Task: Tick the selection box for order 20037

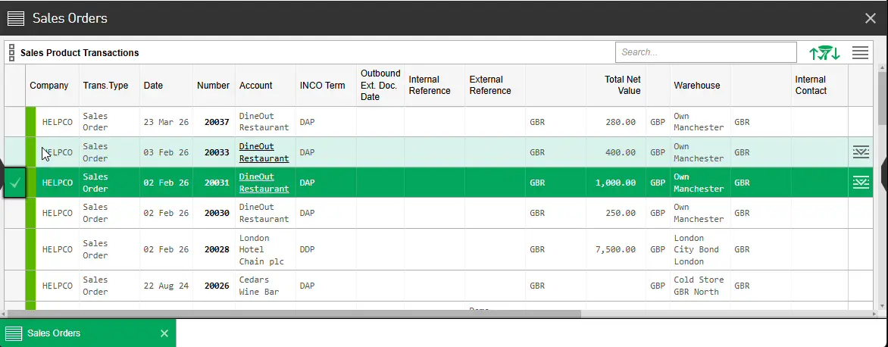Action: point(15,122)
